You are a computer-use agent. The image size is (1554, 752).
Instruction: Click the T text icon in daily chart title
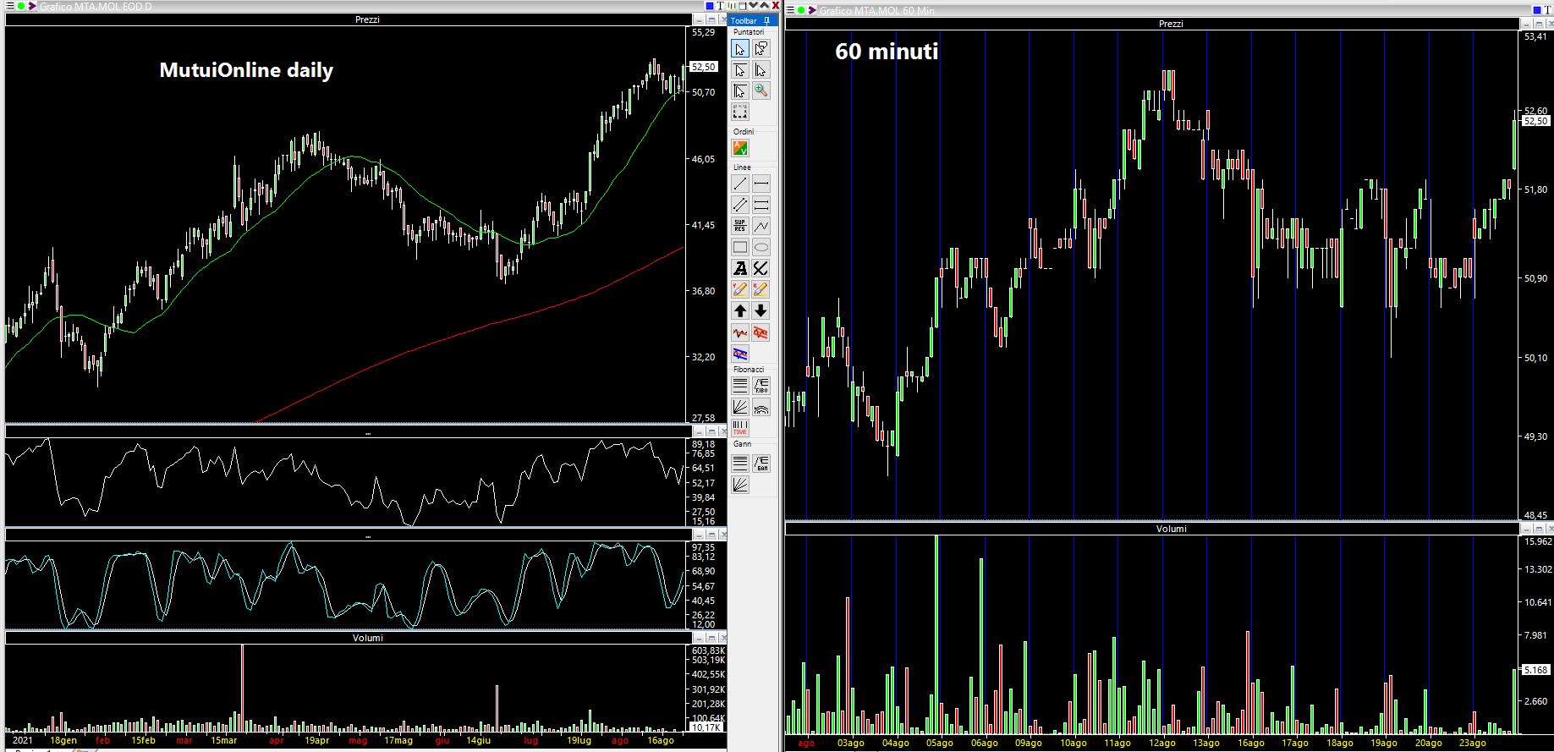point(720,6)
